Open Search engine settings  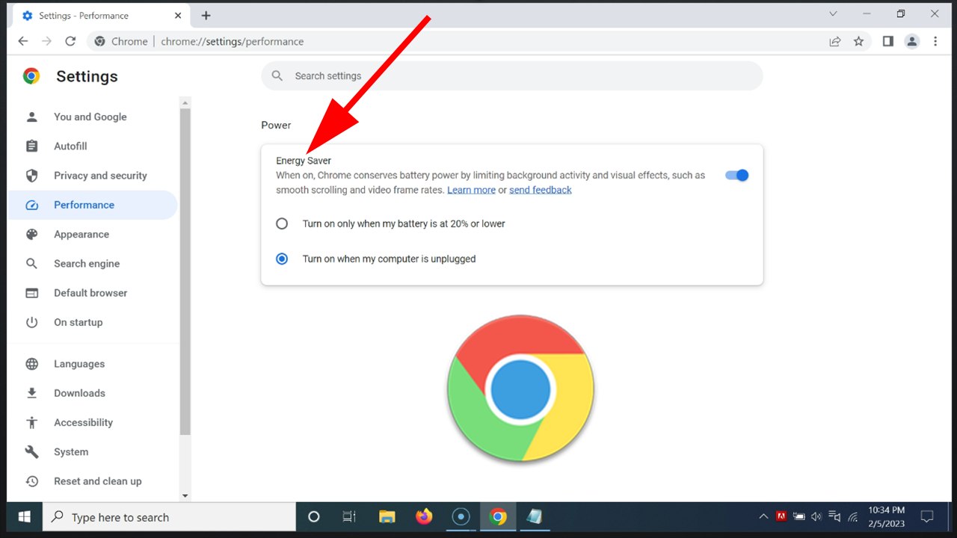(x=87, y=264)
